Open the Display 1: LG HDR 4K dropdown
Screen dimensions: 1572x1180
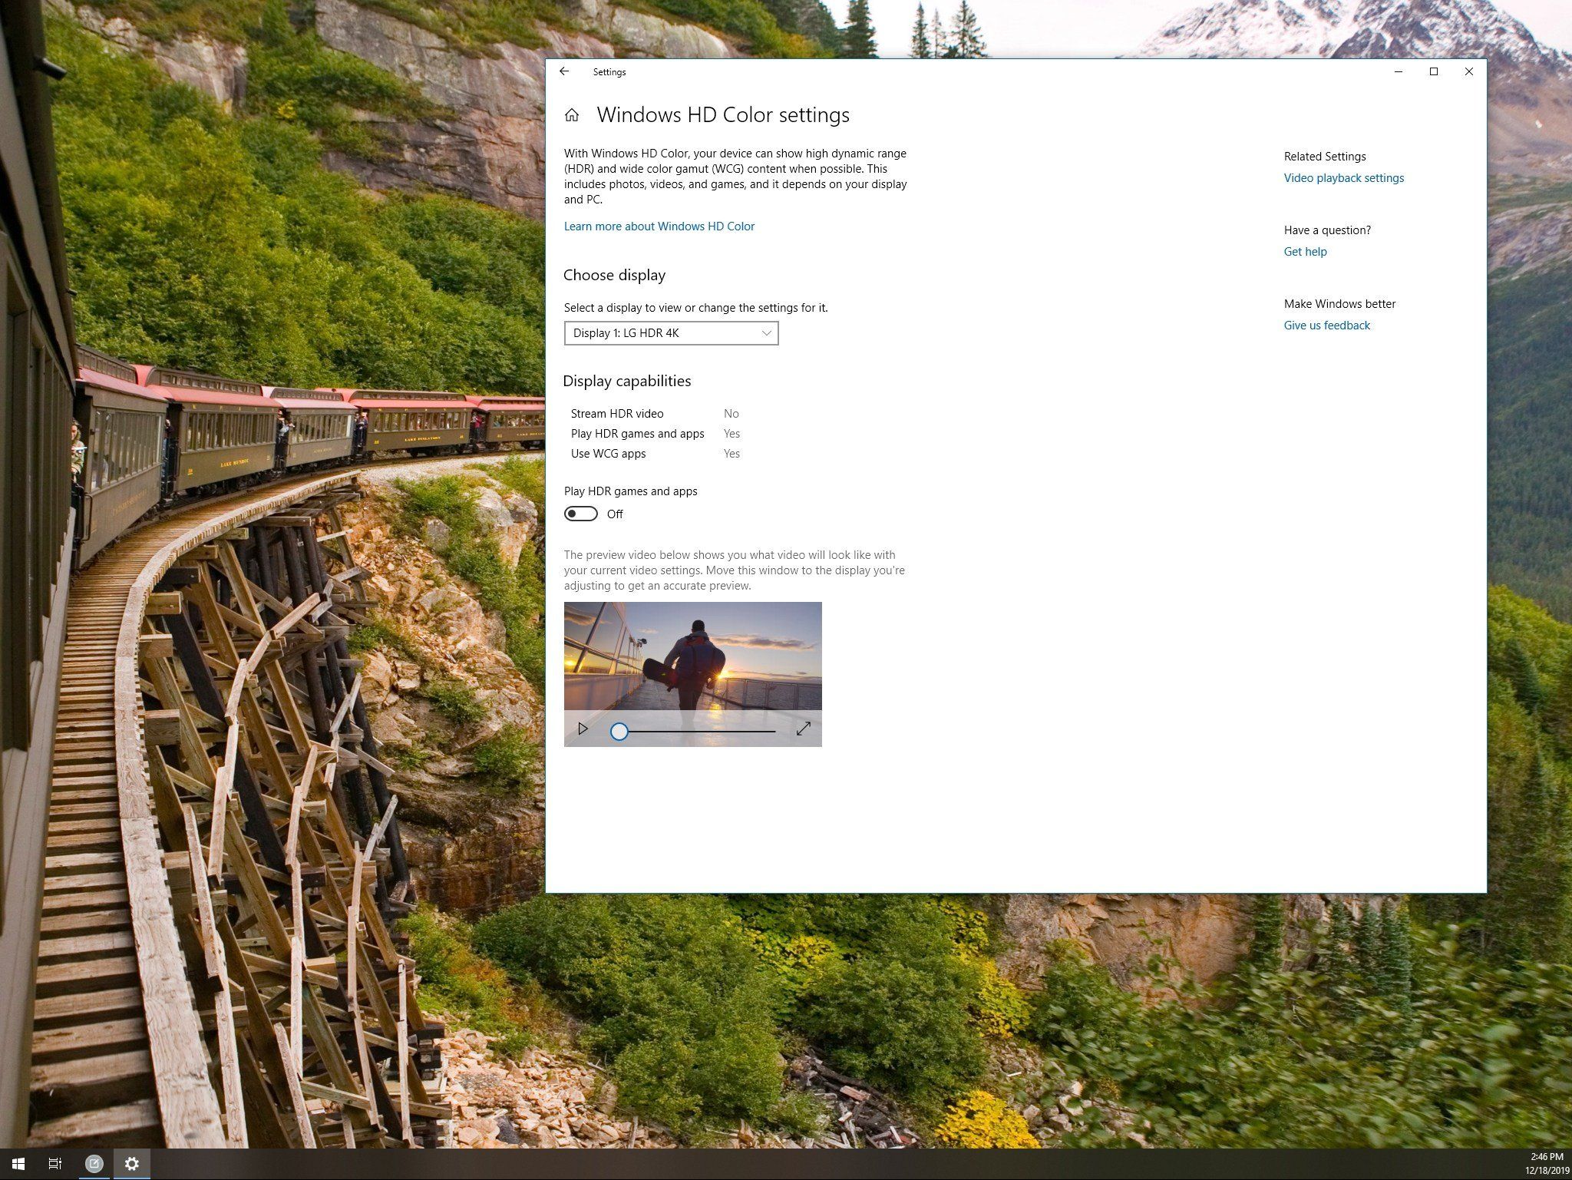click(x=672, y=333)
